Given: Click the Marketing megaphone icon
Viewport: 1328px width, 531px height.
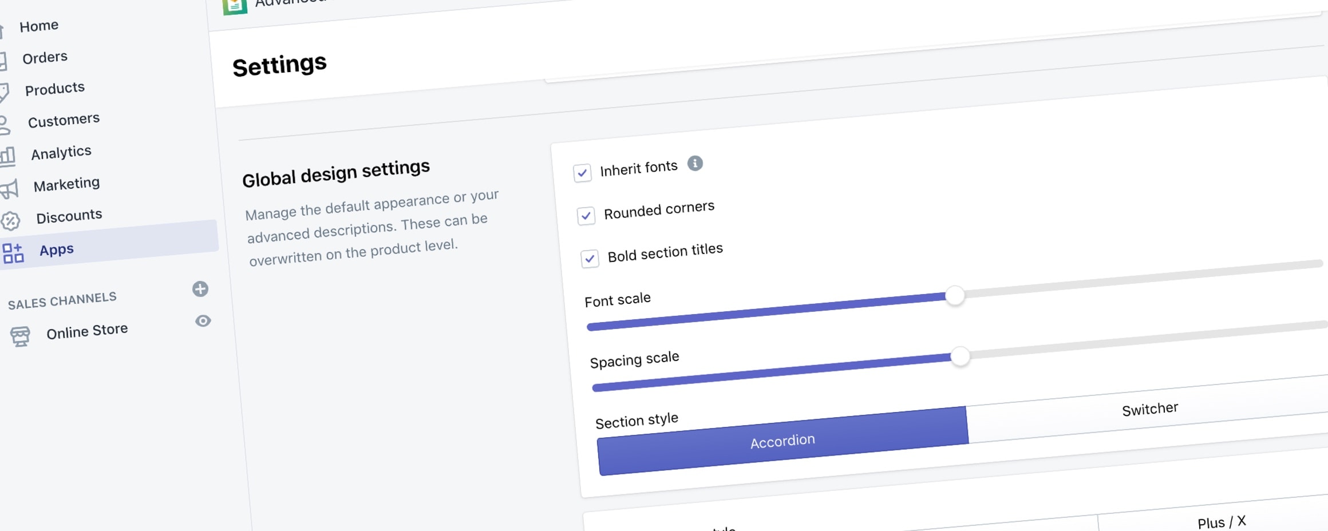Looking at the screenshot, I should click(x=10, y=189).
